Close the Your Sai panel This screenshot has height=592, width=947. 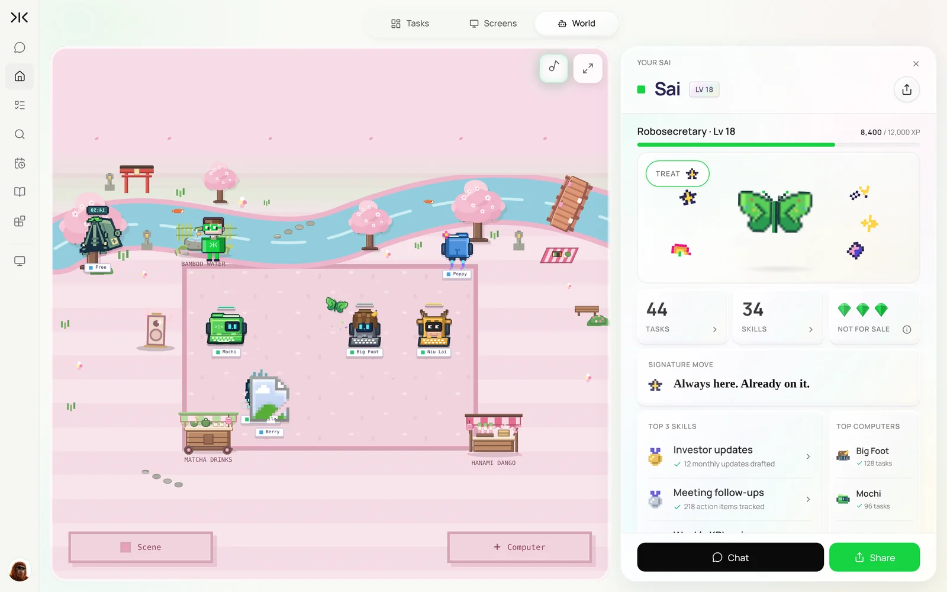pos(916,63)
